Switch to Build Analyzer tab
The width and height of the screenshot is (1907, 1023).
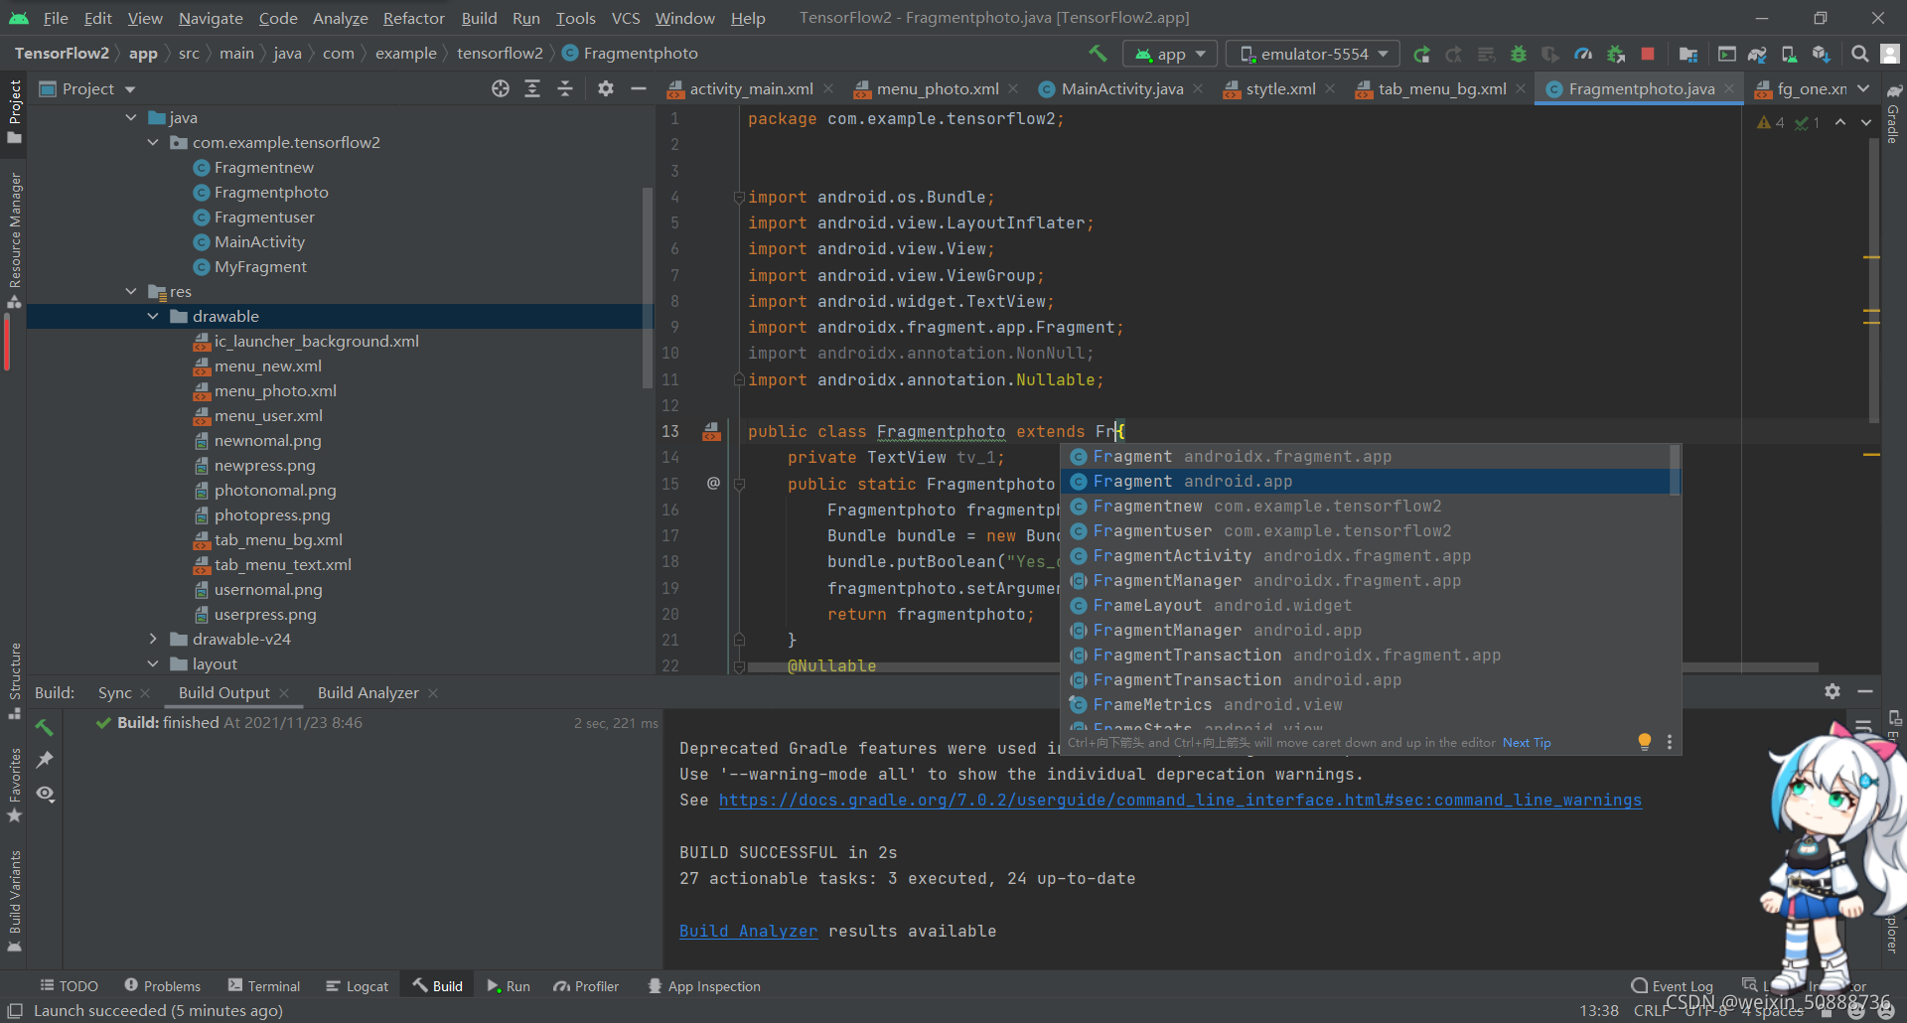[367, 692]
